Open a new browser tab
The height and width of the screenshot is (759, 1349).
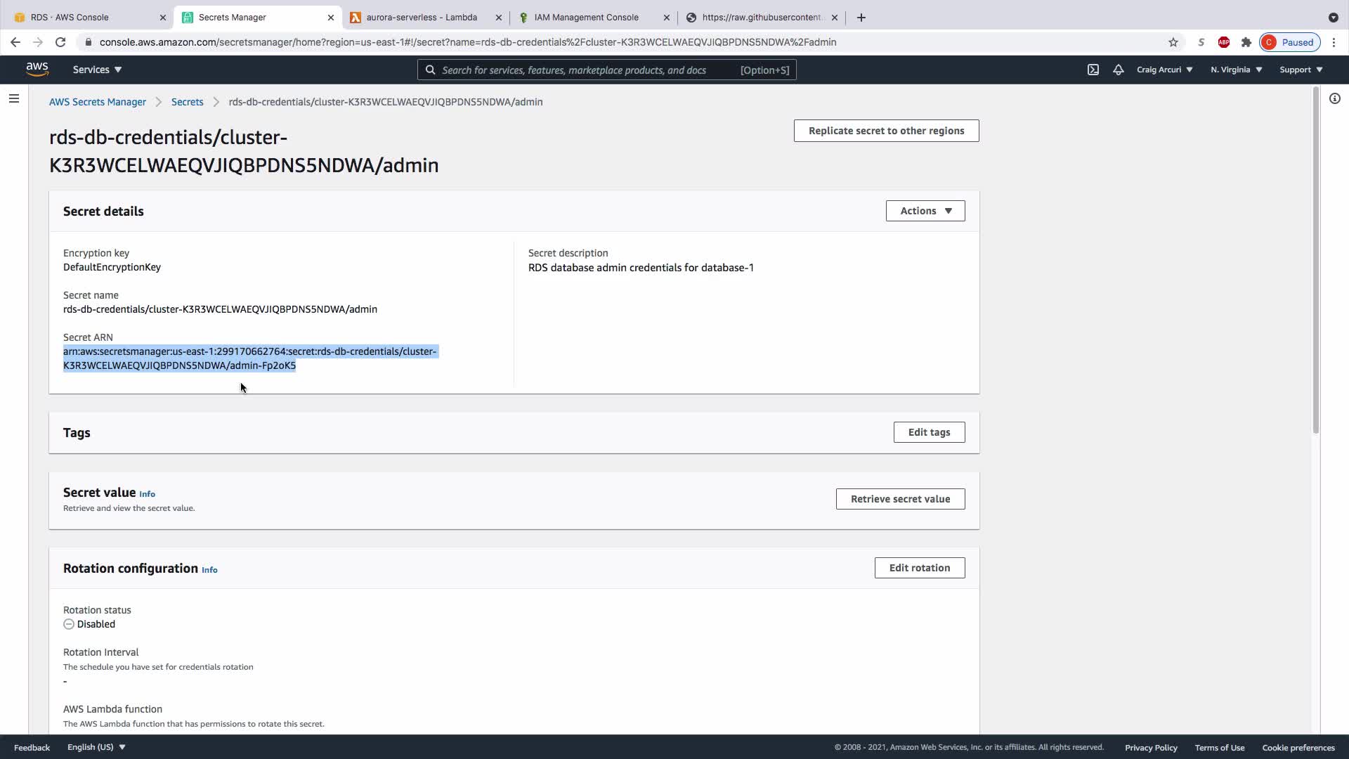861,17
